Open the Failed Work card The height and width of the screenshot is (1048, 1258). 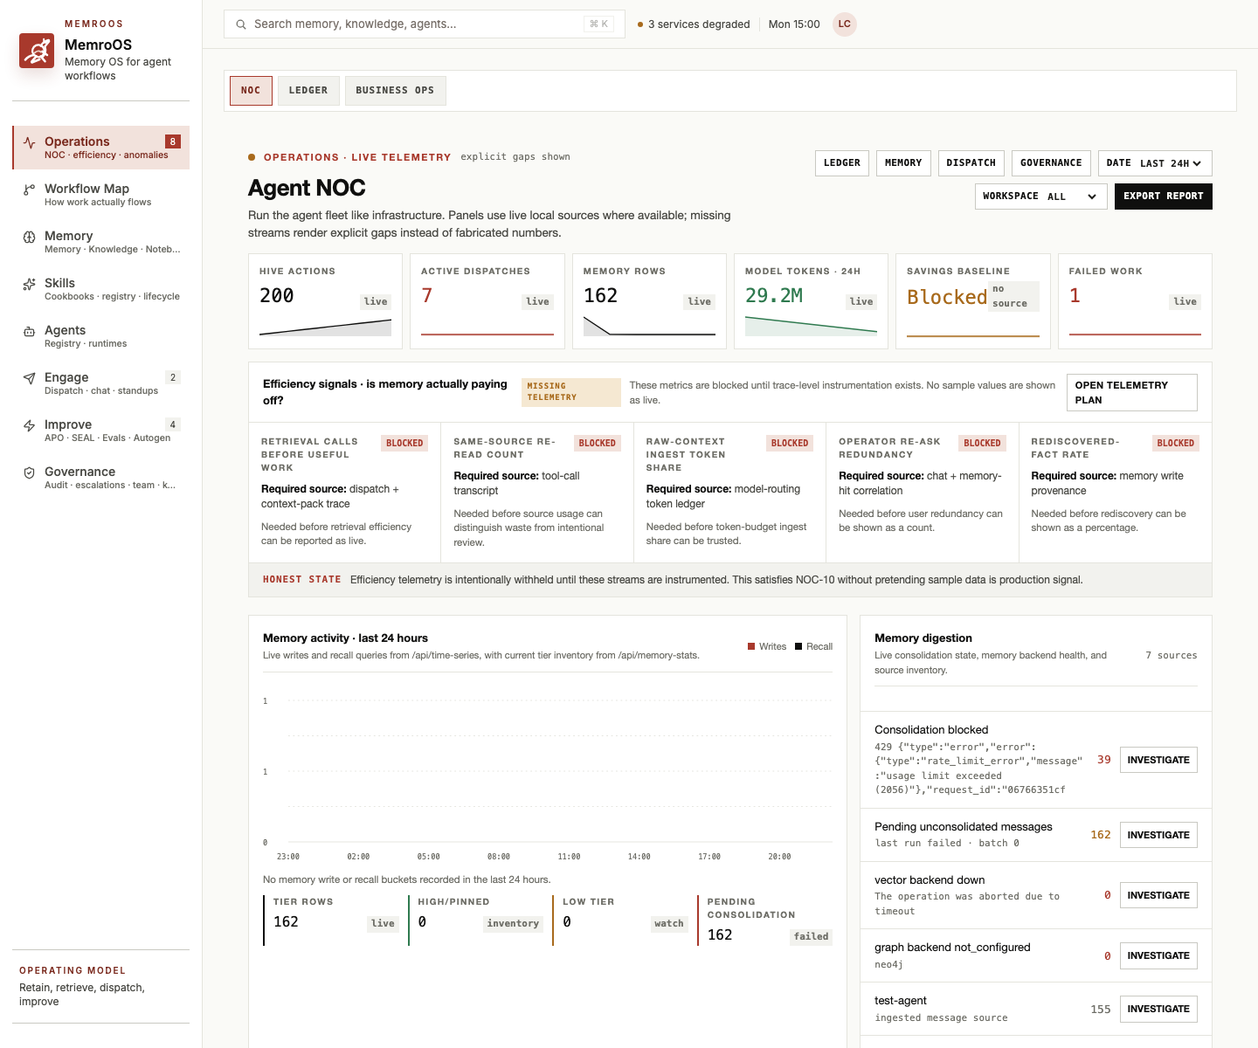pos(1135,301)
